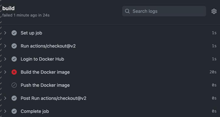Viewport: 220px width, 117px height.
Task: Expand the Post Run actions/checkout@v2 chevron
Action: [x=5, y=98]
